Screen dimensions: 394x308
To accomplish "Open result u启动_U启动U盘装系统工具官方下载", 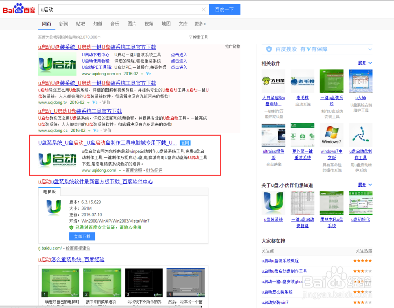I will [80, 111].
